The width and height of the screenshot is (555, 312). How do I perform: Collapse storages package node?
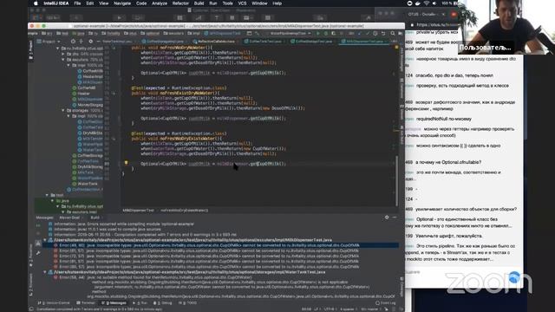[63, 110]
